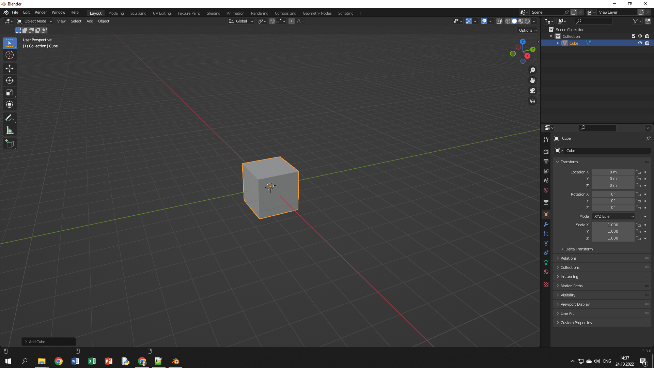The image size is (654, 368).
Task: Open the View Layer properties tab
Action: pos(546,171)
